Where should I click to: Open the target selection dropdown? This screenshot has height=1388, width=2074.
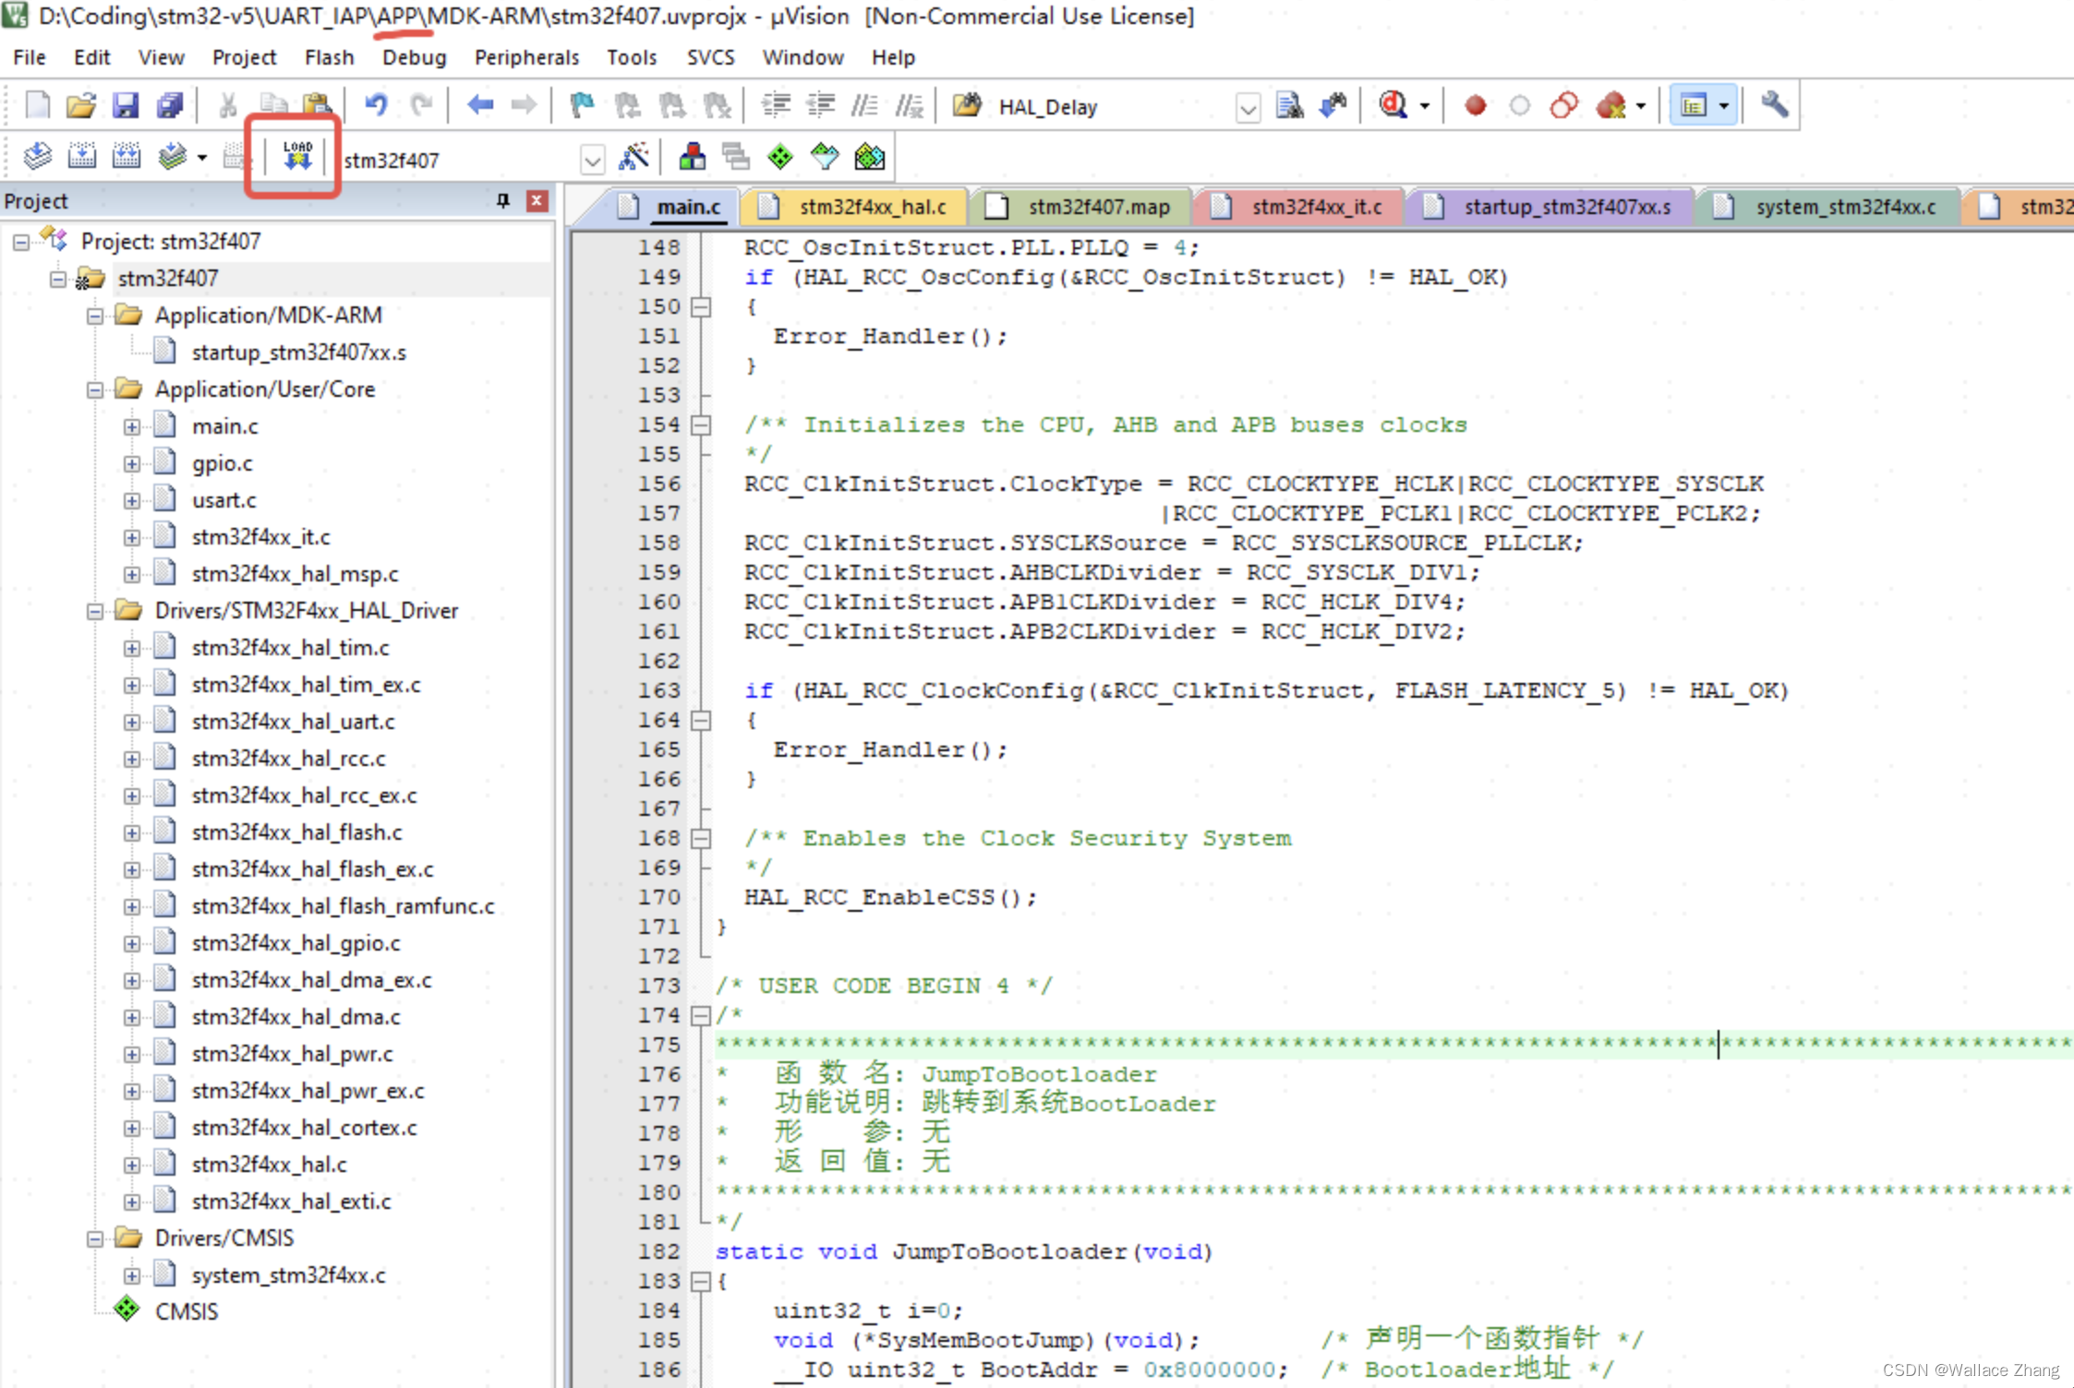pyautogui.click(x=592, y=159)
